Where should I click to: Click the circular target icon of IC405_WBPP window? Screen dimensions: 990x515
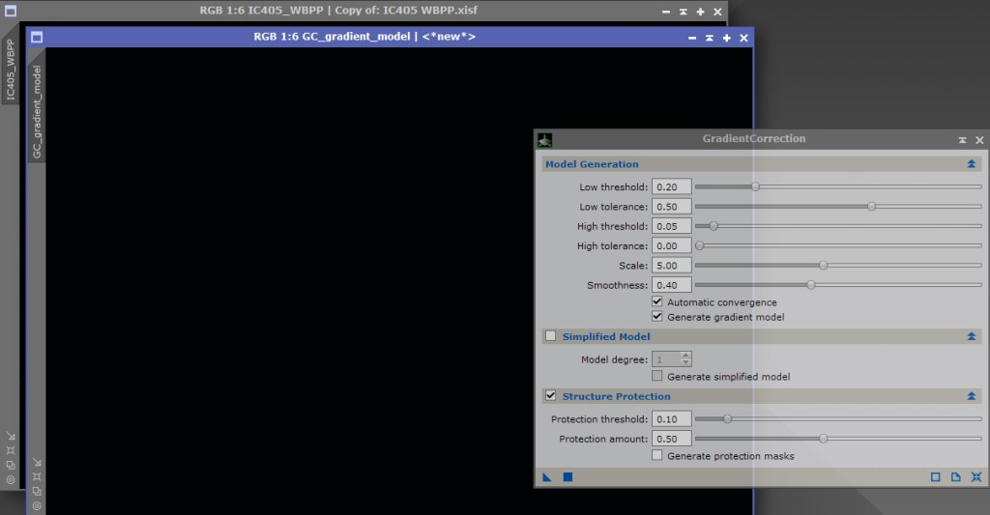[x=11, y=479]
